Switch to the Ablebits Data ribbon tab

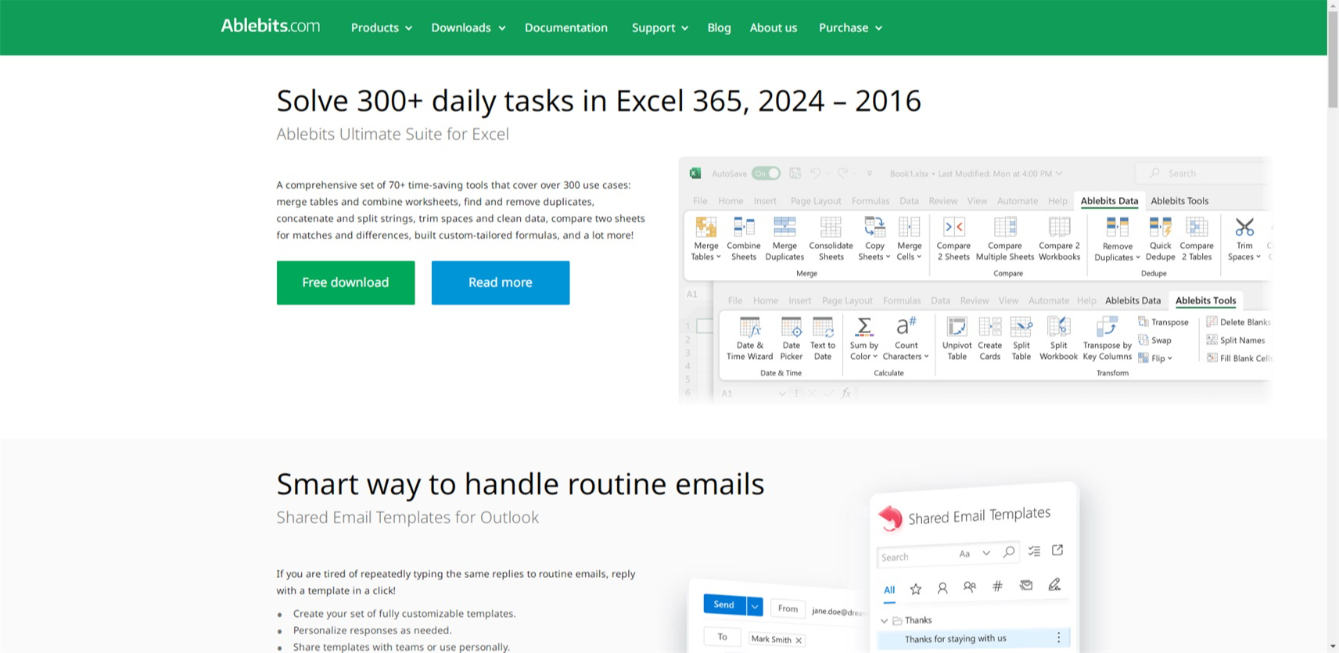(x=1108, y=201)
